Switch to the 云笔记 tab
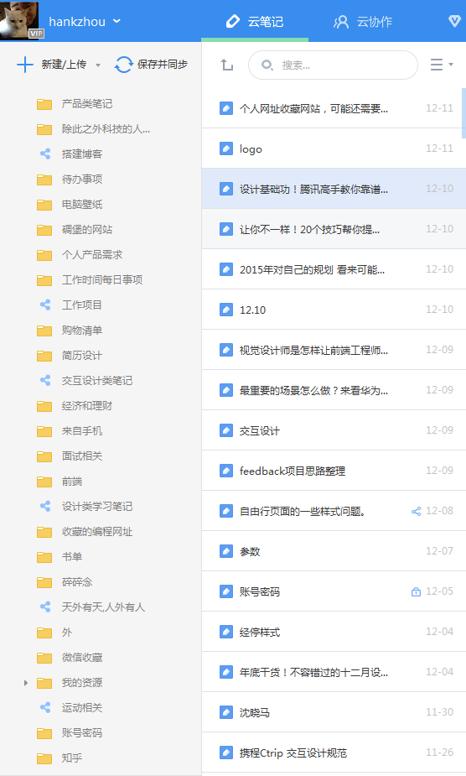 tap(255, 22)
